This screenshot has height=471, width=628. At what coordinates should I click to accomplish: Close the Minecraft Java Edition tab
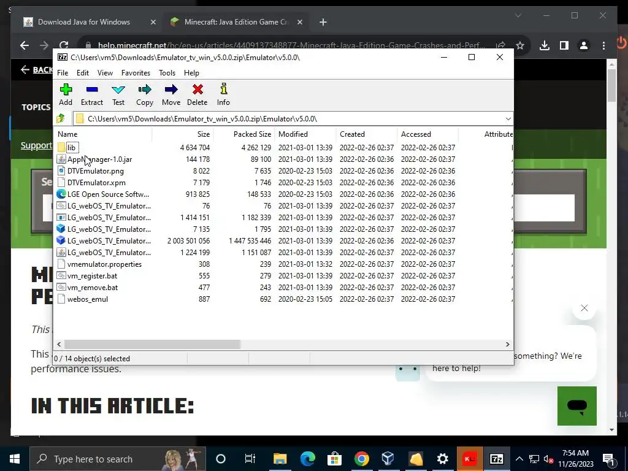coord(299,23)
